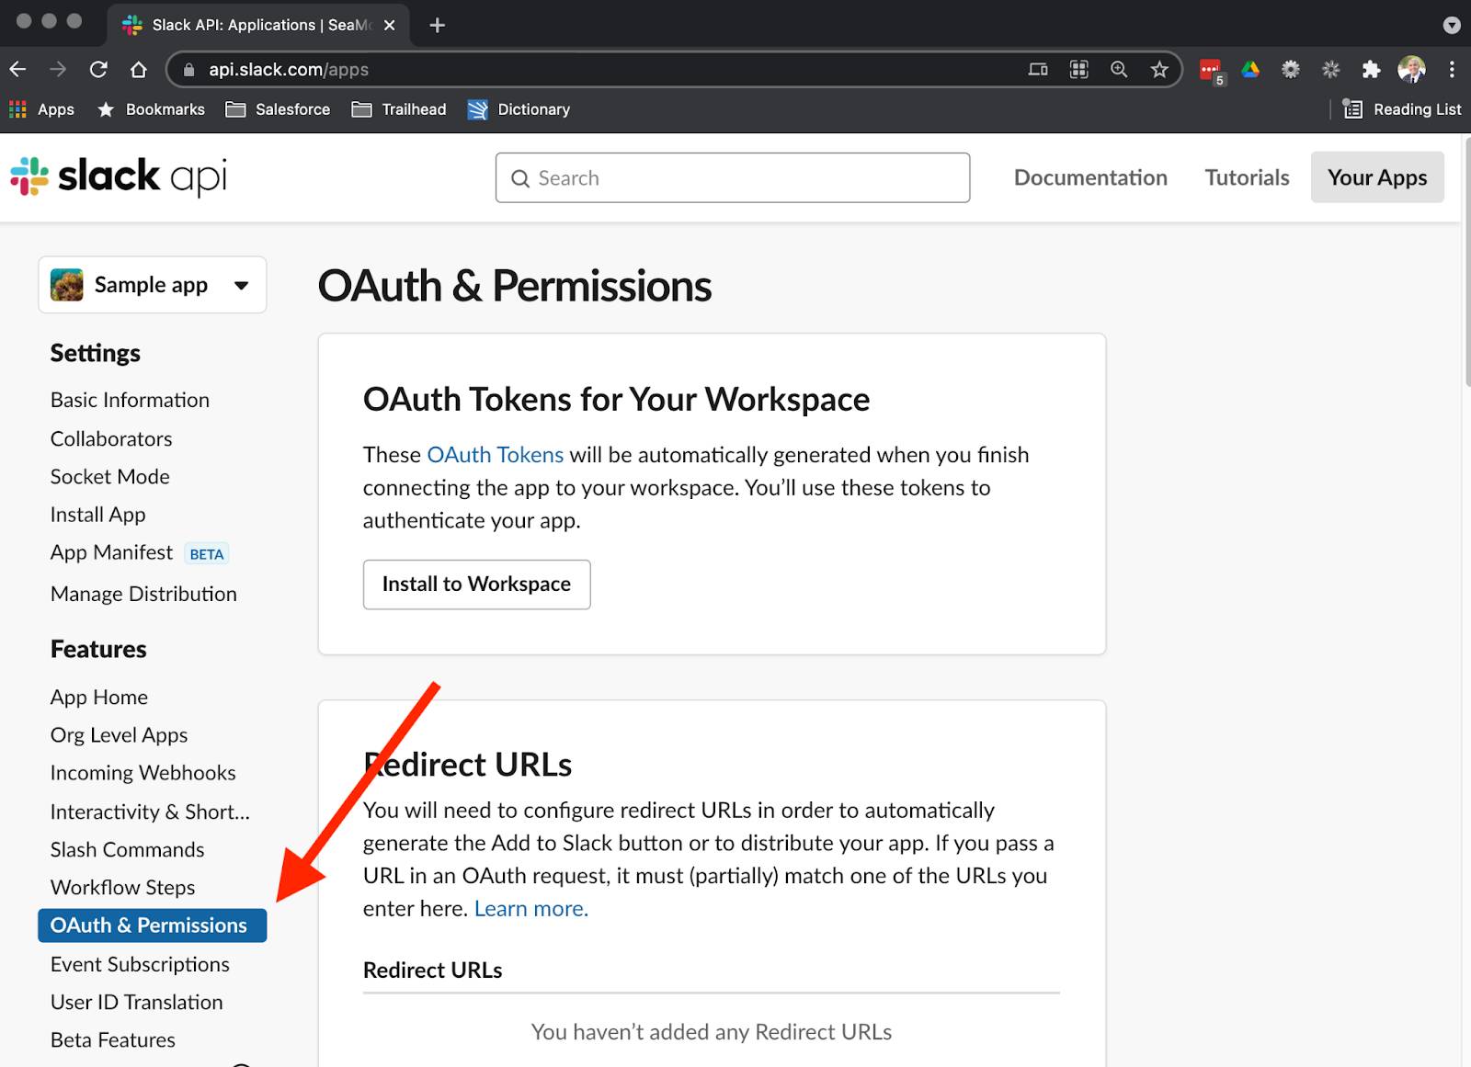This screenshot has height=1067, width=1471.
Task: Open User ID Translation feature
Action: [x=136, y=1002]
